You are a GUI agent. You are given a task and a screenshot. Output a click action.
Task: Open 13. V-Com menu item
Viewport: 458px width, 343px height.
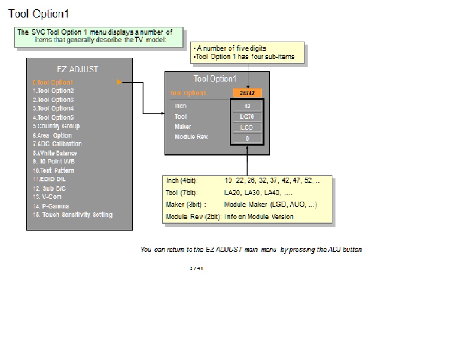coord(47,197)
